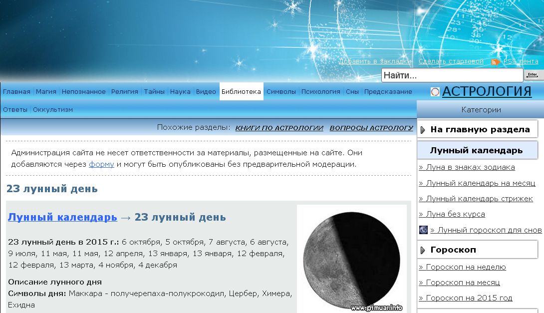Click the moon phase image
This screenshot has width=544, height=313.
point(352,259)
